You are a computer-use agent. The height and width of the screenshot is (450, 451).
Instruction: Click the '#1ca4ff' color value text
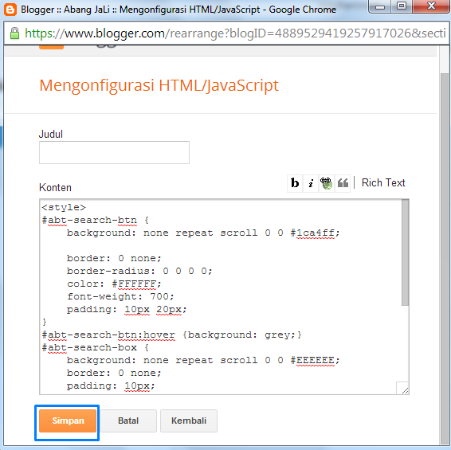click(x=312, y=233)
